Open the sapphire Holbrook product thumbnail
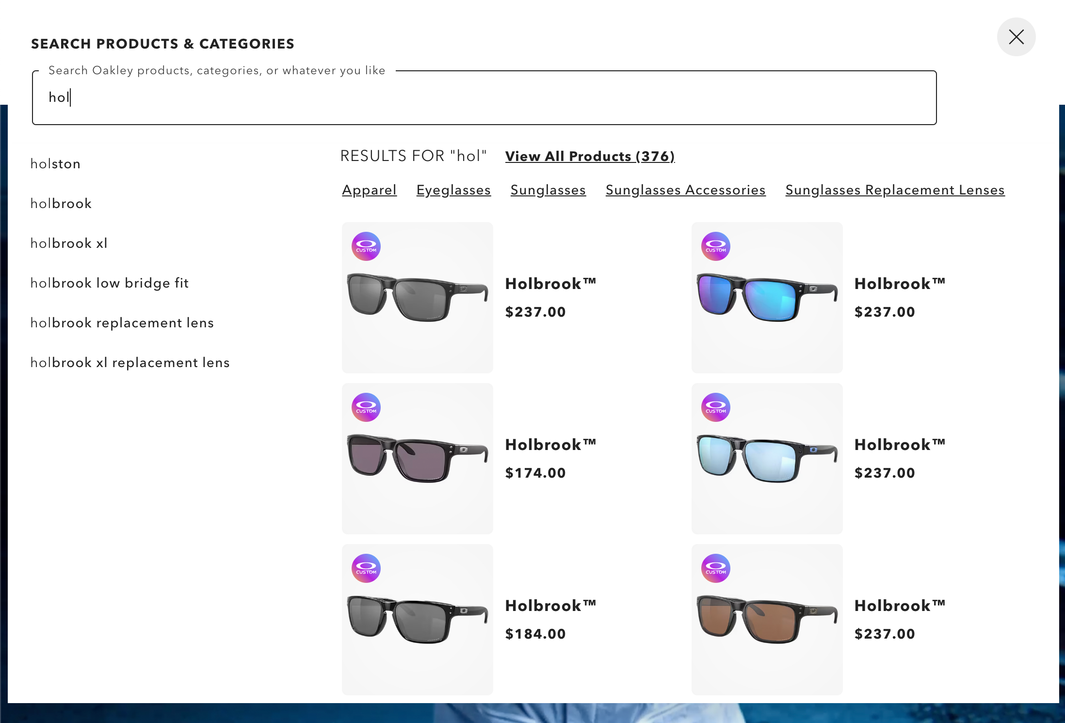 (767, 298)
